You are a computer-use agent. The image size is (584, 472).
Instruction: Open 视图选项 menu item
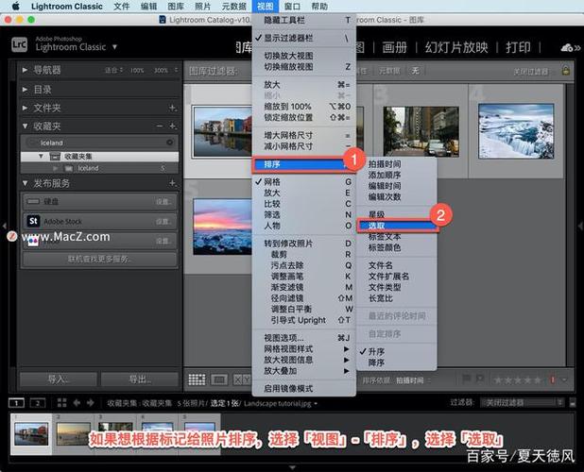pyautogui.click(x=304, y=338)
